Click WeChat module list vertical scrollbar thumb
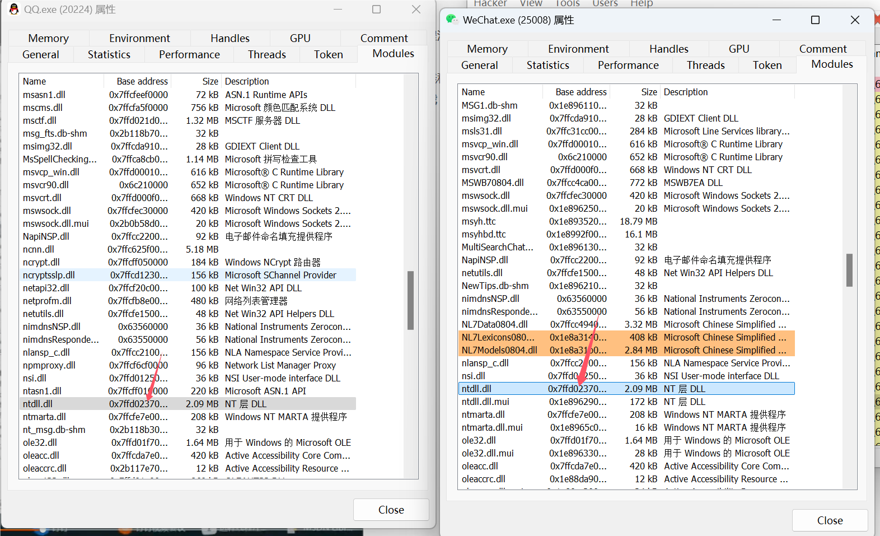 pyautogui.click(x=849, y=270)
